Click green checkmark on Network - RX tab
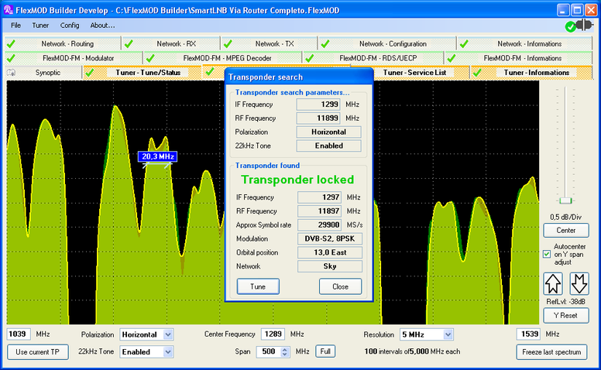The image size is (601, 370). point(129,43)
